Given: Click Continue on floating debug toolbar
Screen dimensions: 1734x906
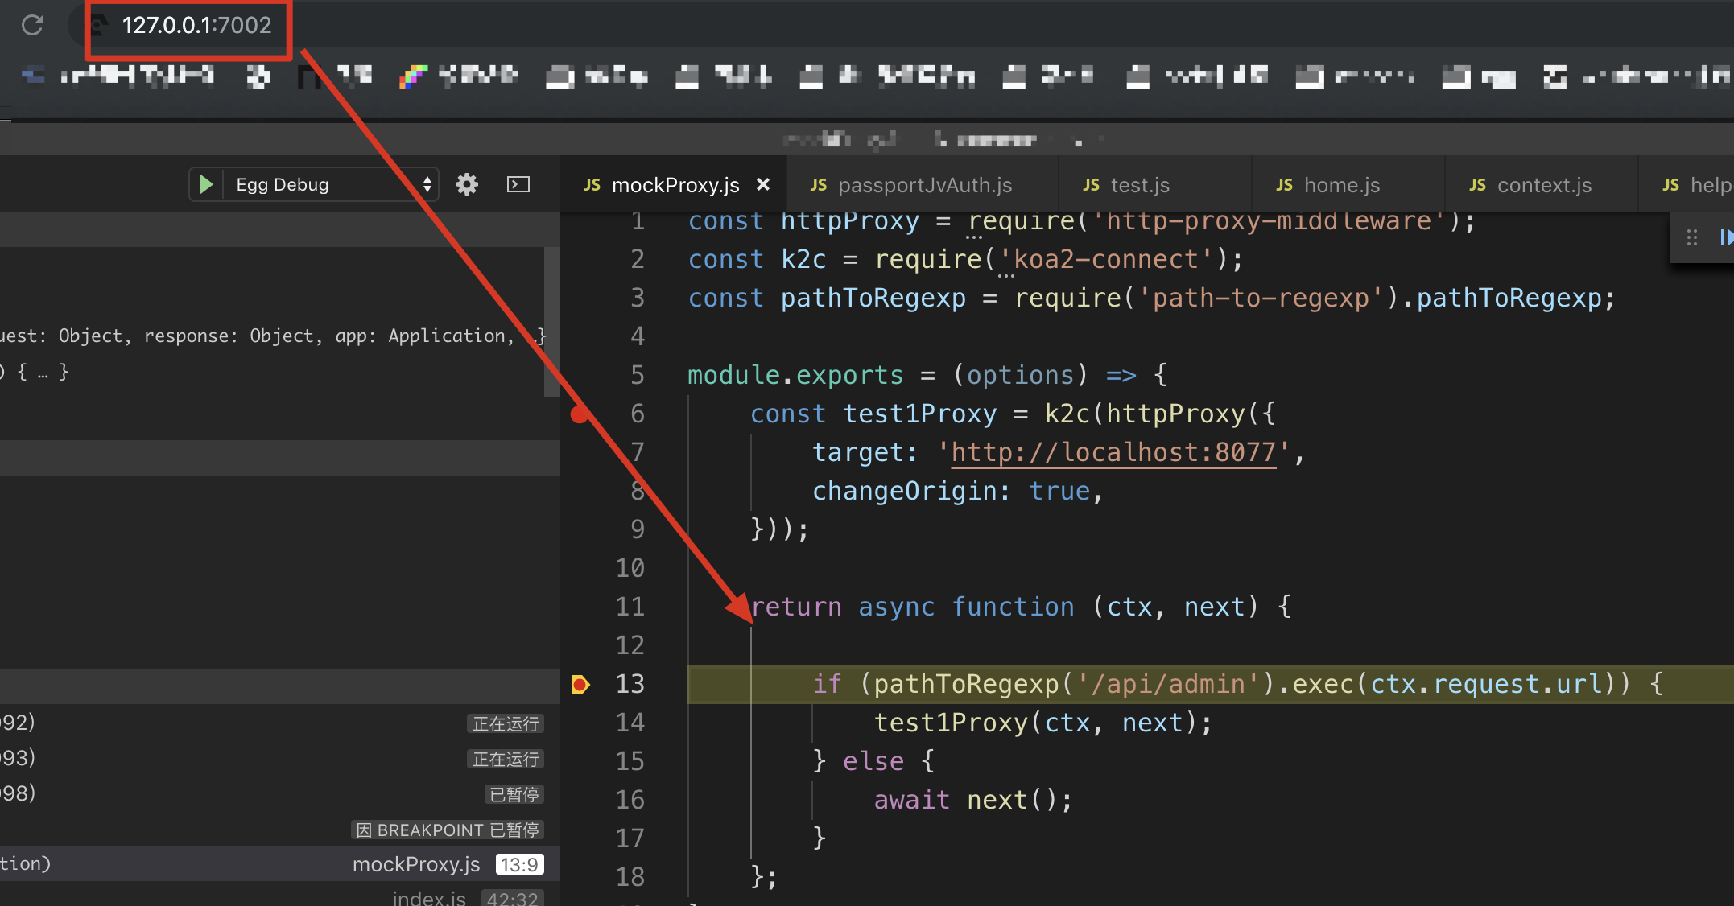Looking at the screenshot, I should click(x=1725, y=237).
